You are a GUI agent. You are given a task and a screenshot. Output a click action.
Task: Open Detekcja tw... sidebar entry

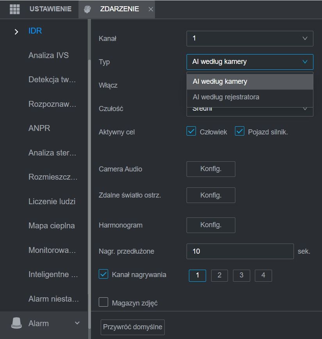(x=52, y=79)
